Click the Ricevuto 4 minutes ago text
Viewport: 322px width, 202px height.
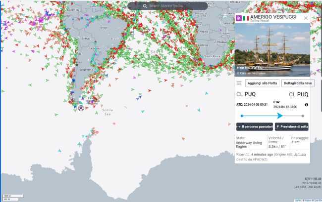tap(255, 154)
